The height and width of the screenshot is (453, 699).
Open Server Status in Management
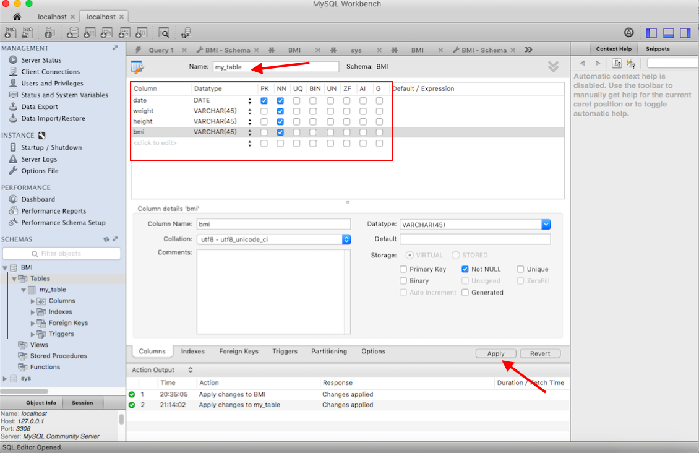point(41,60)
